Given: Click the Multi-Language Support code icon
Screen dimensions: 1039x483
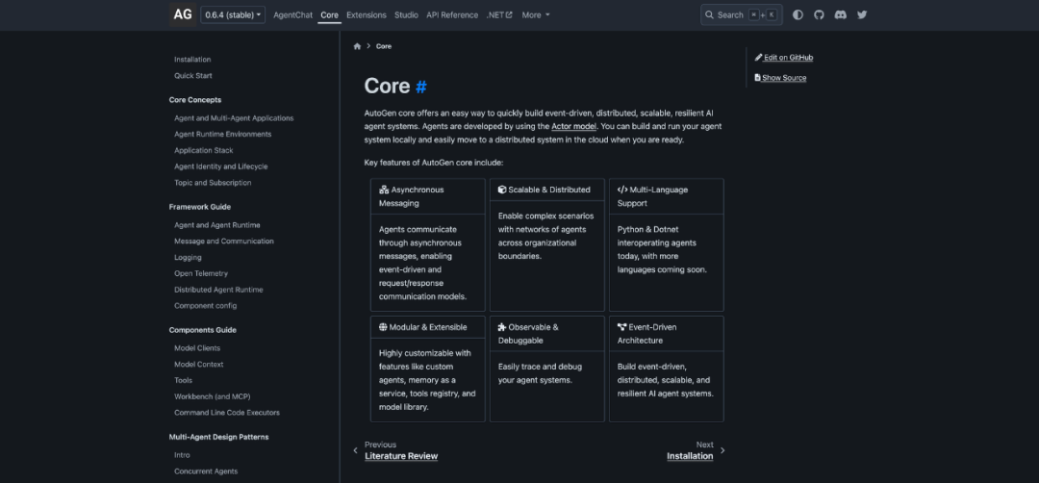Looking at the screenshot, I should click(x=622, y=190).
